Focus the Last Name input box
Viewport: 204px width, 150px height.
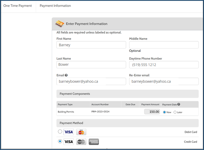point(91,64)
